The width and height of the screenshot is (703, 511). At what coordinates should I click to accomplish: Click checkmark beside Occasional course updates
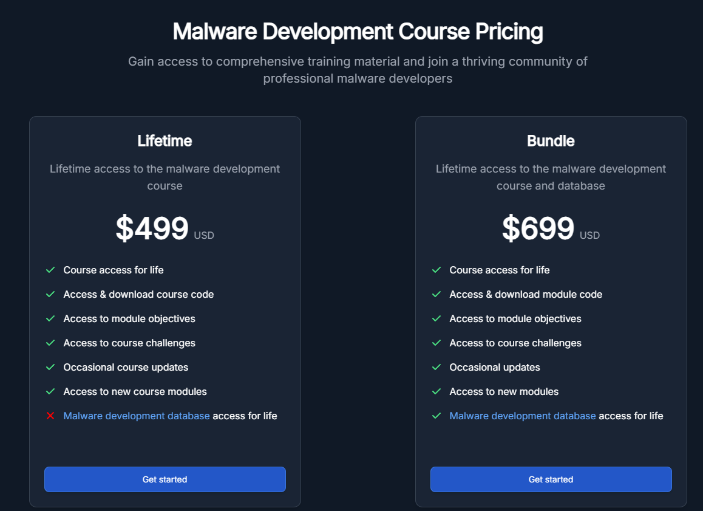tap(50, 368)
